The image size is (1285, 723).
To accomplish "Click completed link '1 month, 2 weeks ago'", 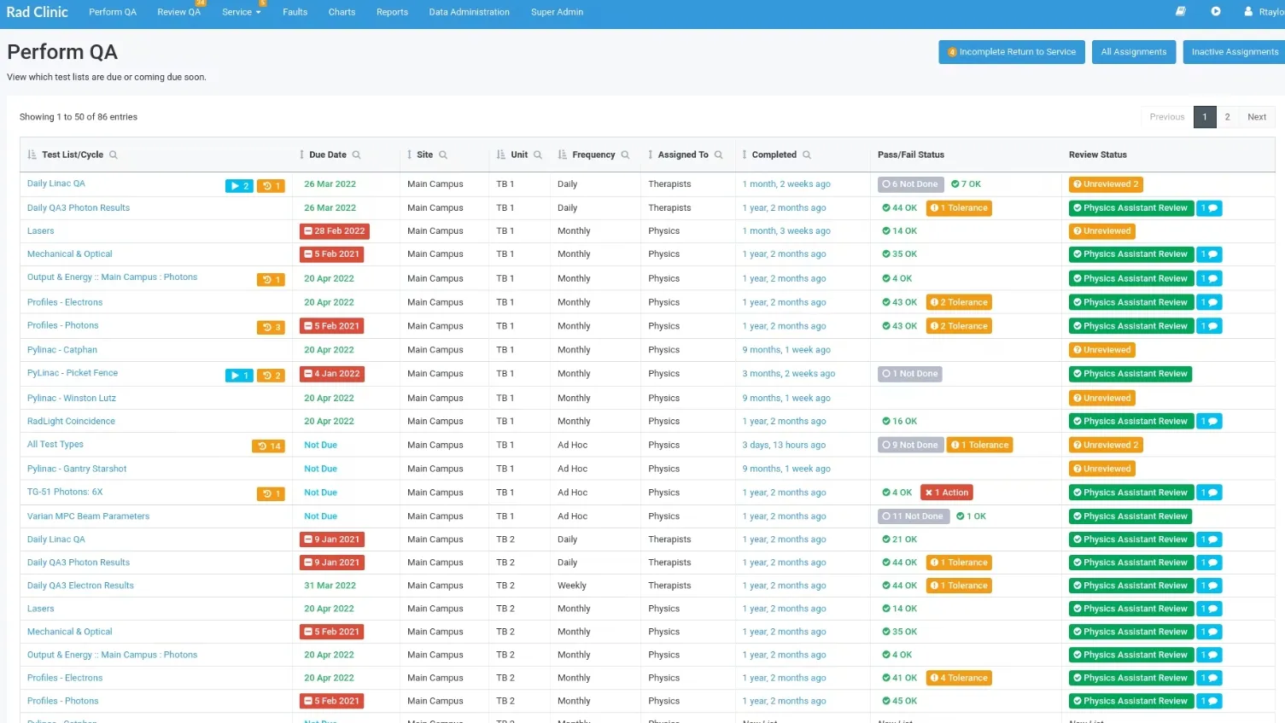I will (786, 184).
